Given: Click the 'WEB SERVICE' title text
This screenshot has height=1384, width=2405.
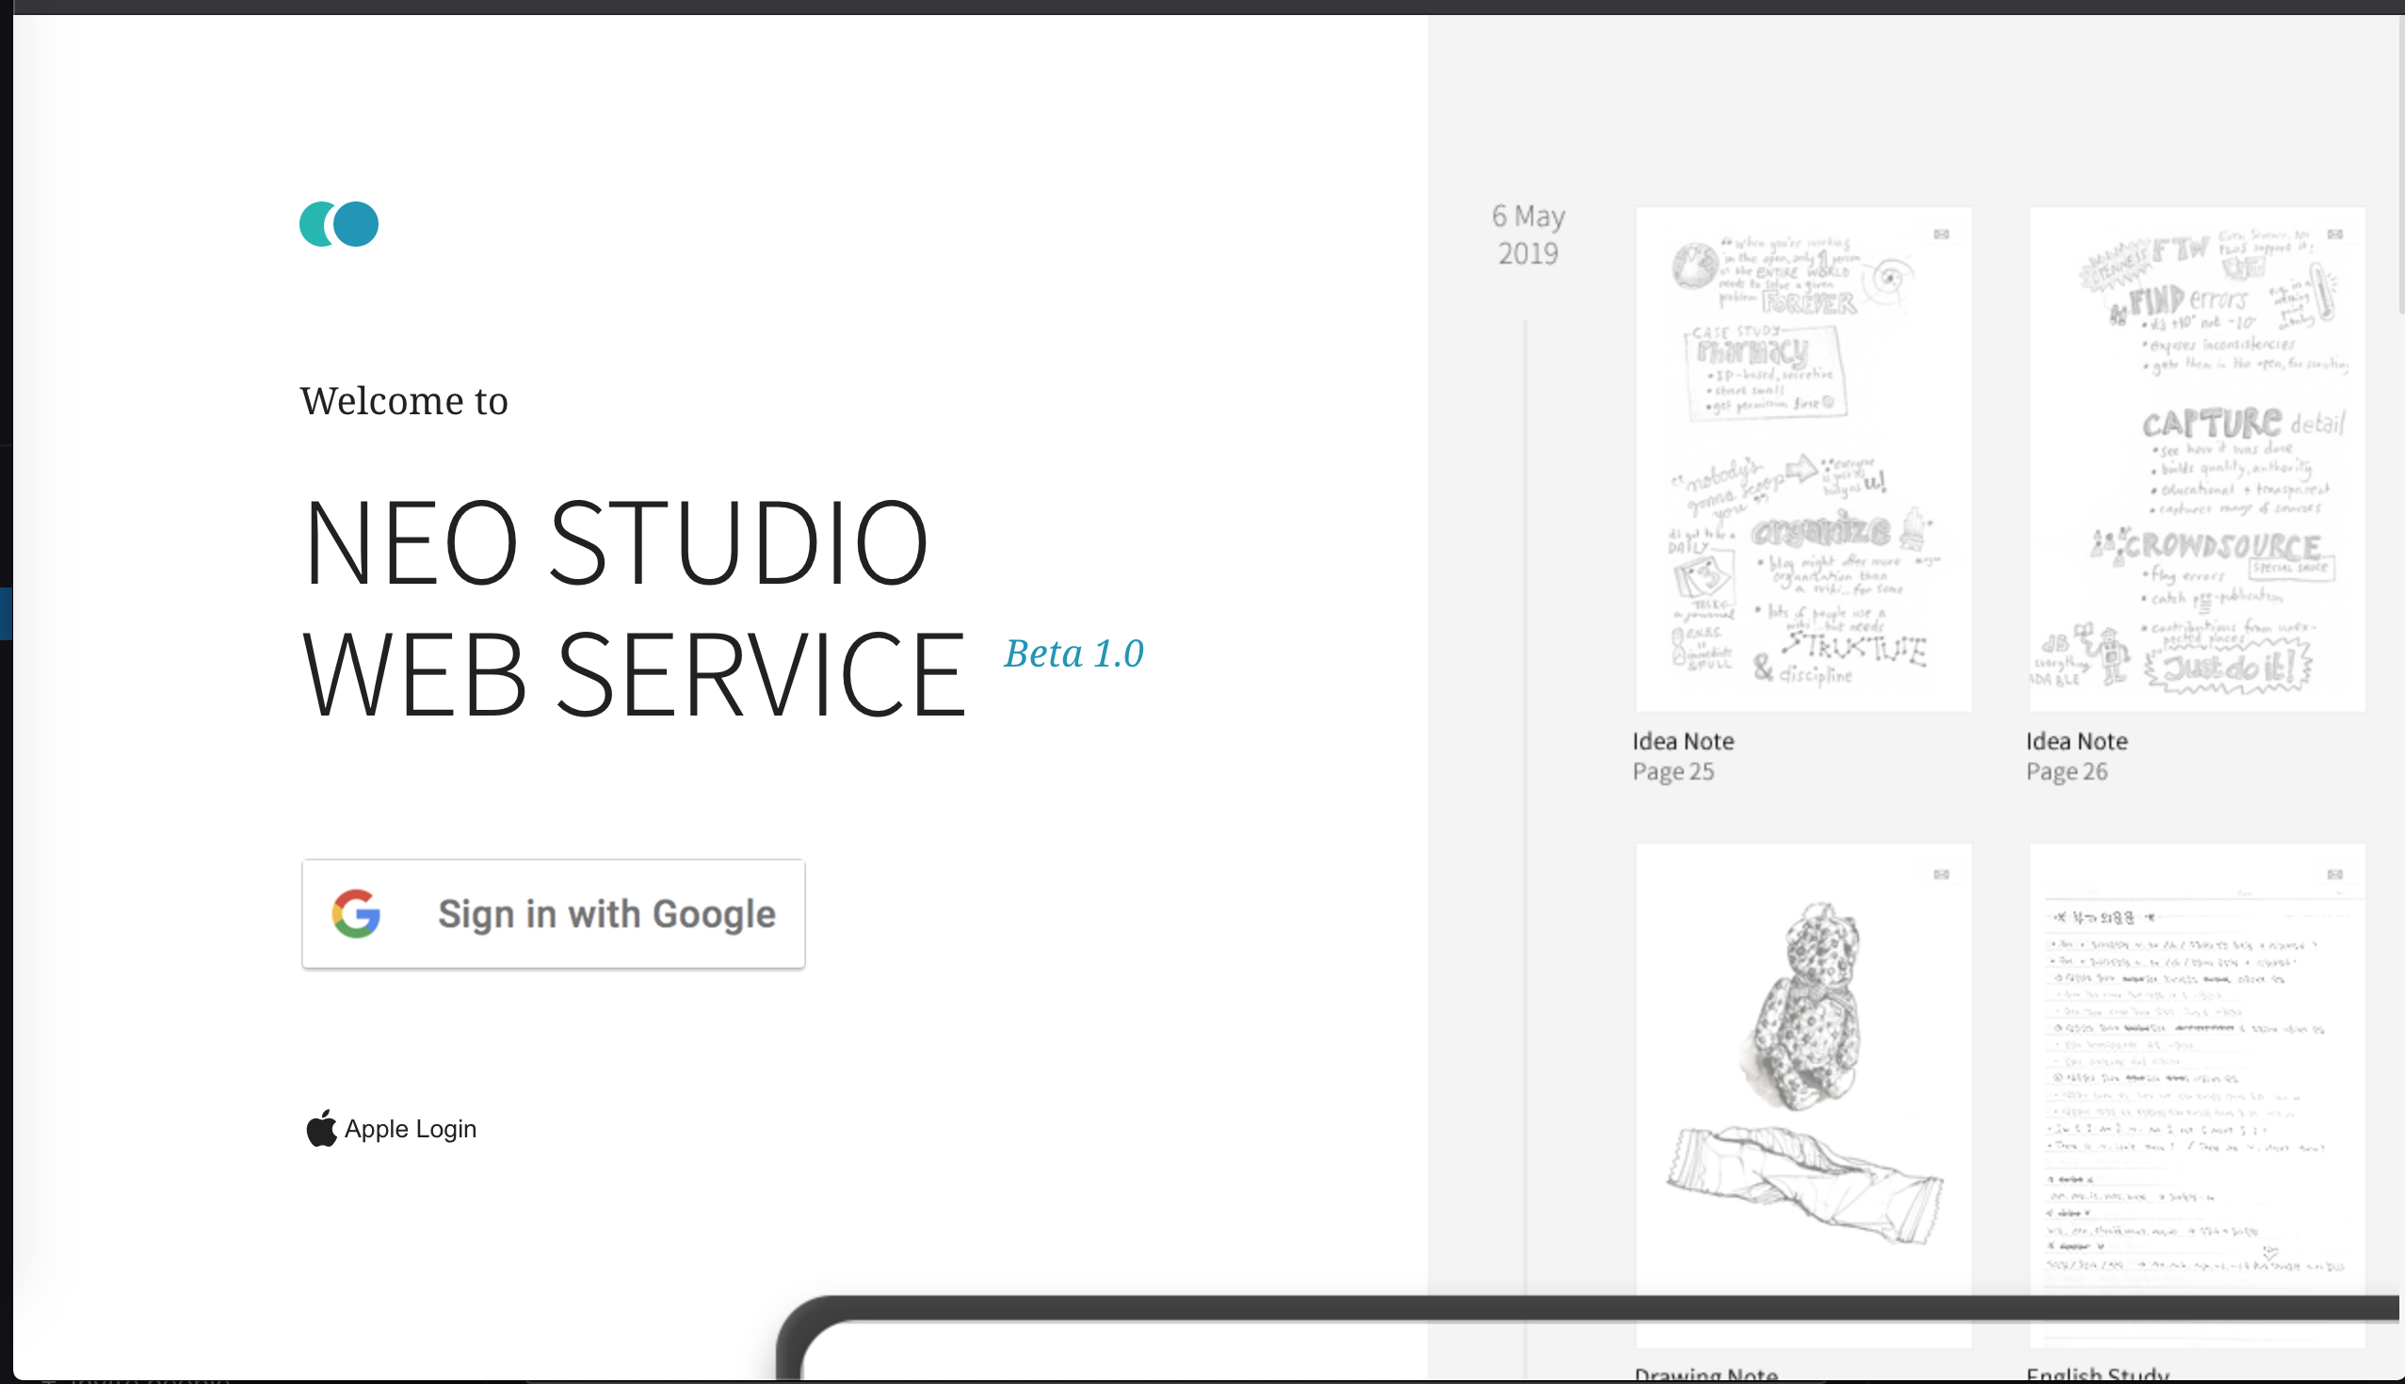Looking at the screenshot, I should (635, 674).
